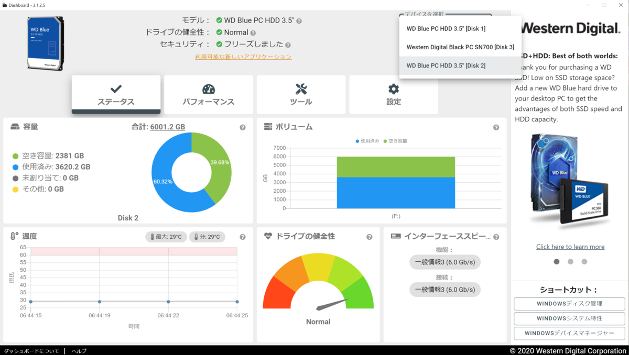Click the gauge icon on パフォーマンス tab

[209, 88]
